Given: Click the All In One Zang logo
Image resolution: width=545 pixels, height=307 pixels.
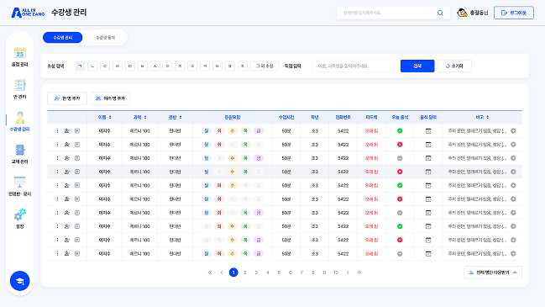Looking at the screenshot, I should 28,13.
